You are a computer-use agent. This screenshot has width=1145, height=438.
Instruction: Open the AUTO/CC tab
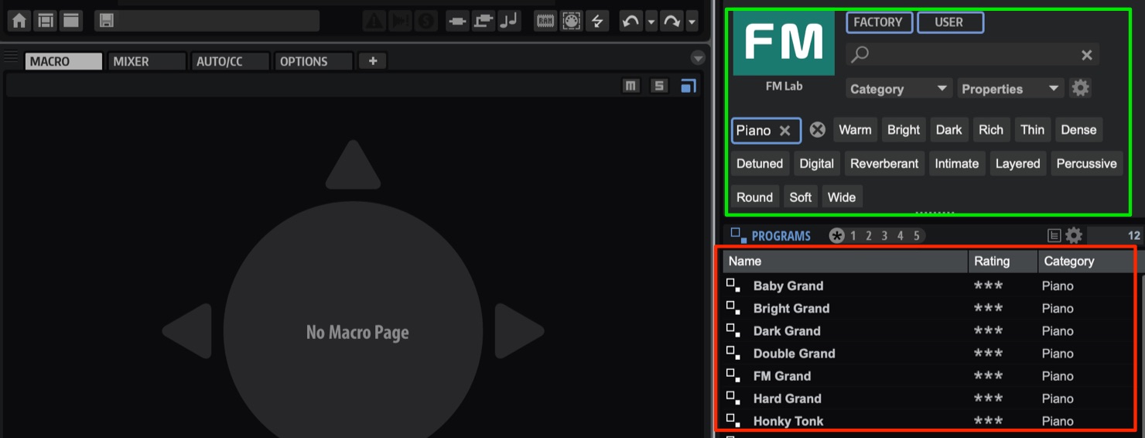[231, 61]
